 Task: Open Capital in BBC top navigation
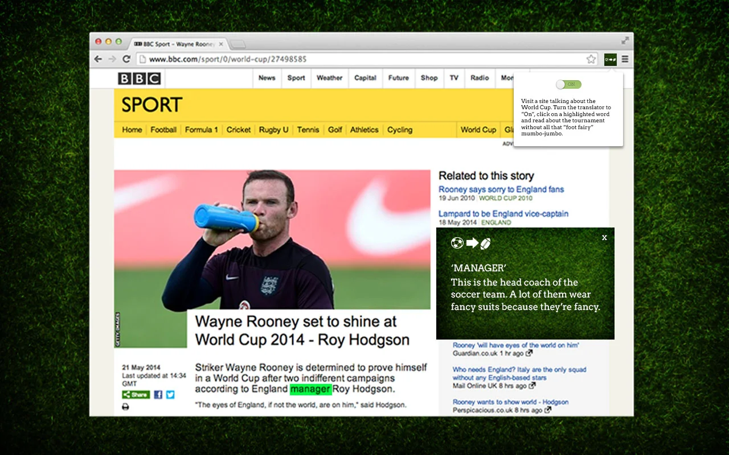[x=366, y=78]
